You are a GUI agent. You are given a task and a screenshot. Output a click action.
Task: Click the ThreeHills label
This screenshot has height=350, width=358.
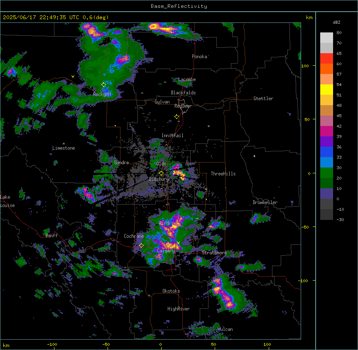pos(223,174)
